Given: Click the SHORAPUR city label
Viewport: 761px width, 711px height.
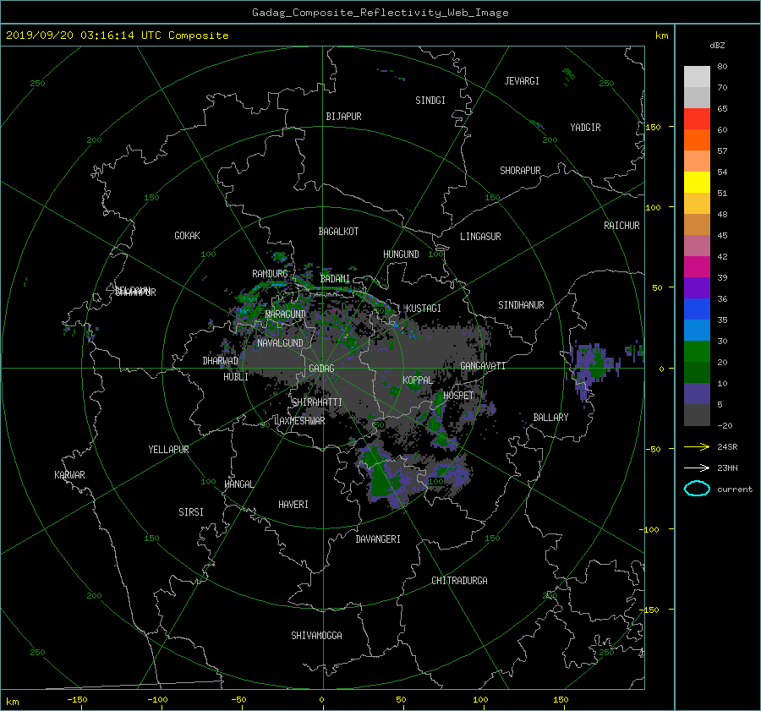Looking at the screenshot, I should (x=520, y=171).
